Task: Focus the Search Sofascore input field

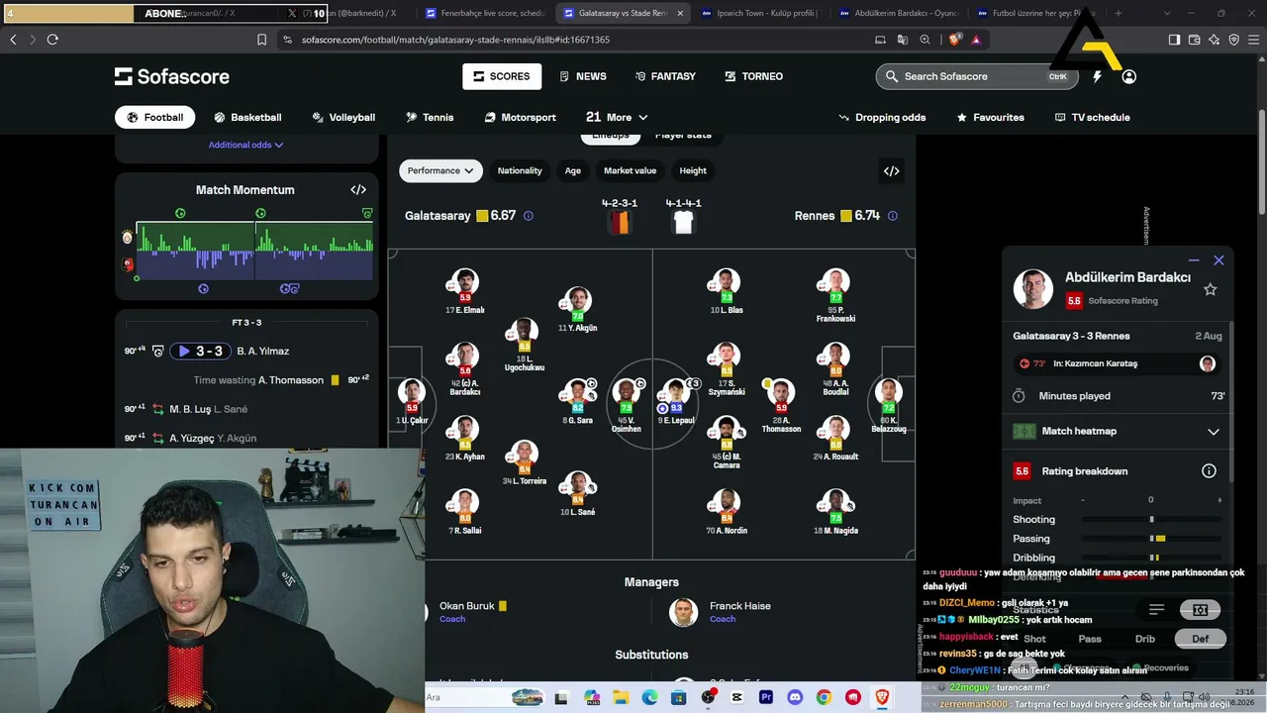Action: (975, 76)
